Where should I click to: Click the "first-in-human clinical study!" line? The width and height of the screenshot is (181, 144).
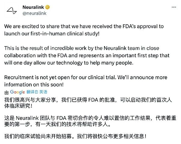point(52,34)
